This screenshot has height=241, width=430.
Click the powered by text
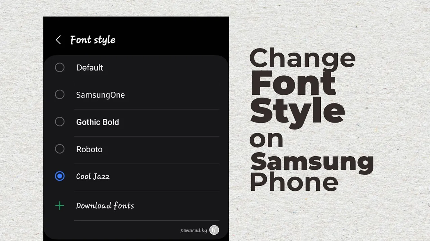[x=193, y=230]
